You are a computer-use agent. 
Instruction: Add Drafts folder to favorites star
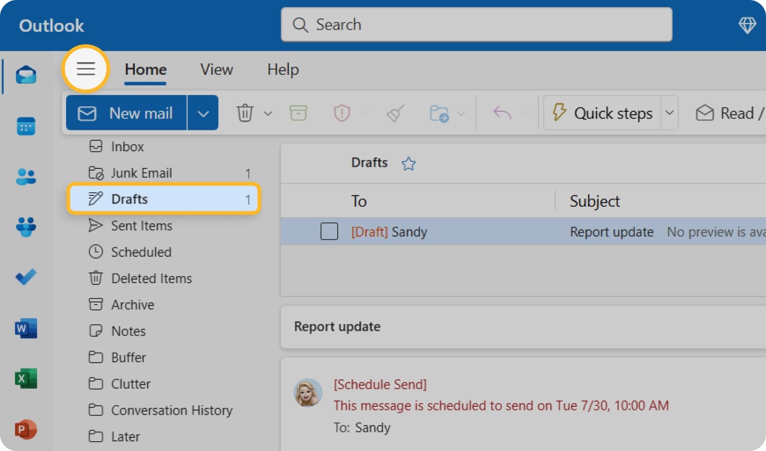click(408, 164)
